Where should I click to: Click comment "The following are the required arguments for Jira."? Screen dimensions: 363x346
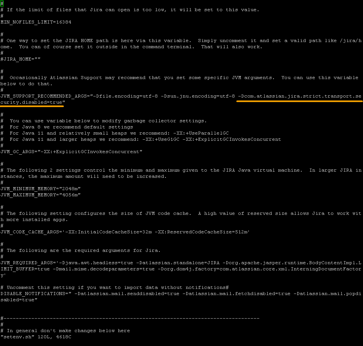point(81,250)
